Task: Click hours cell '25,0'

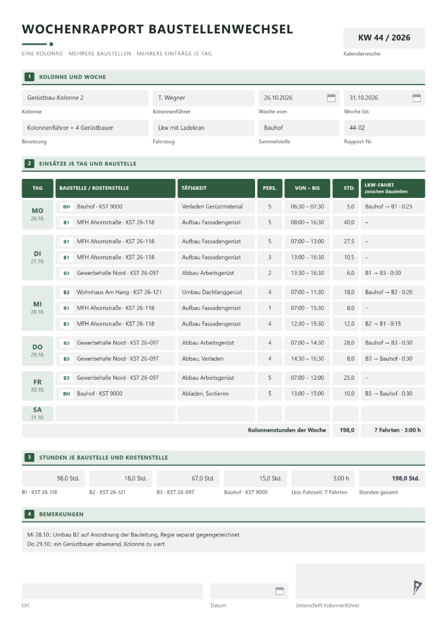Action: pyautogui.click(x=346, y=378)
